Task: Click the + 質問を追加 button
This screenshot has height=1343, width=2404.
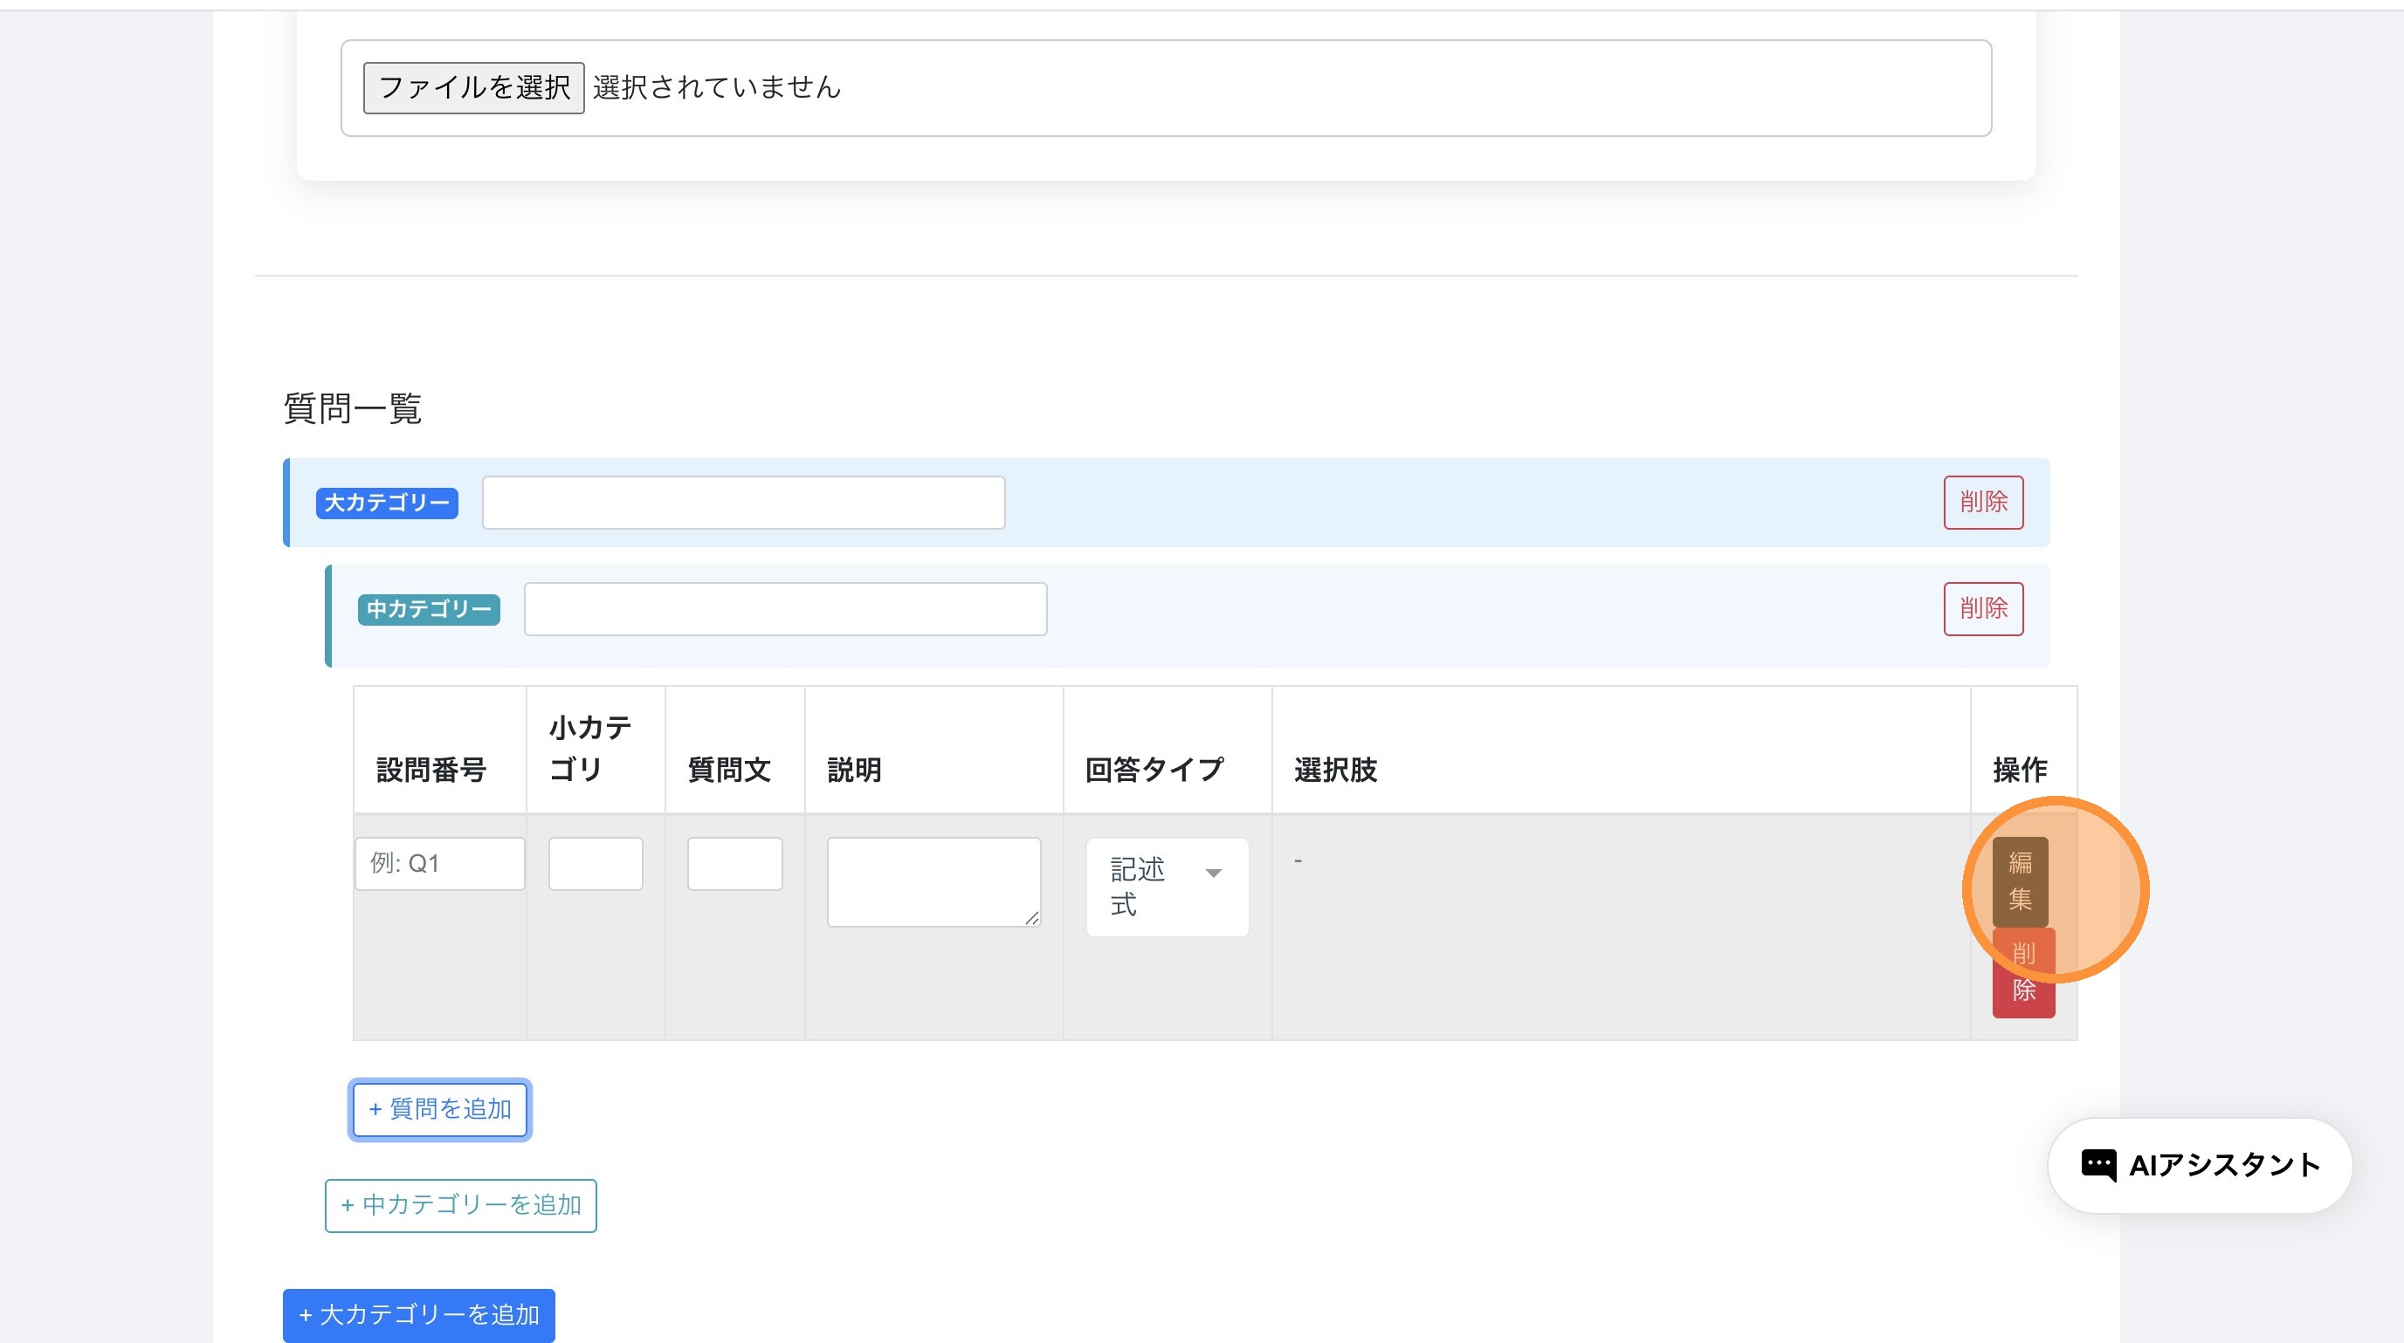Action: (439, 1109)
